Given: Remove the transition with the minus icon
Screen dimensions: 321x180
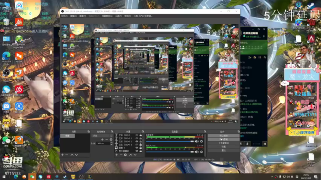Looking at the screenshot, I should coord(107,140).
